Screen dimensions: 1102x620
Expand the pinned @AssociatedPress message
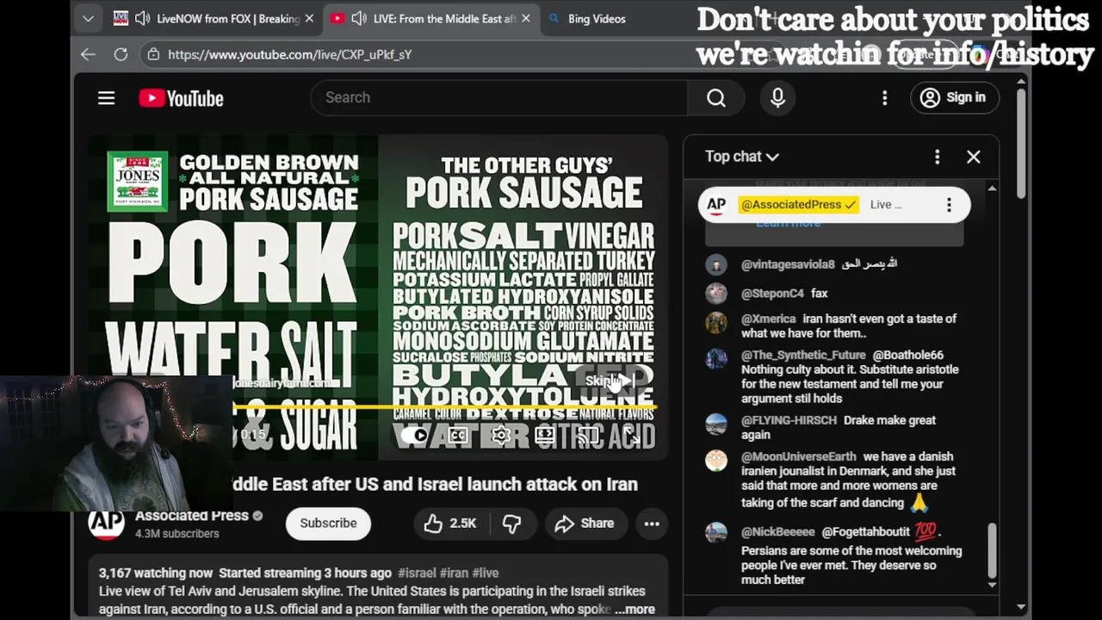(833, 205)
